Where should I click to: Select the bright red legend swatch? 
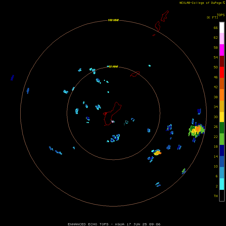(222, 72)
